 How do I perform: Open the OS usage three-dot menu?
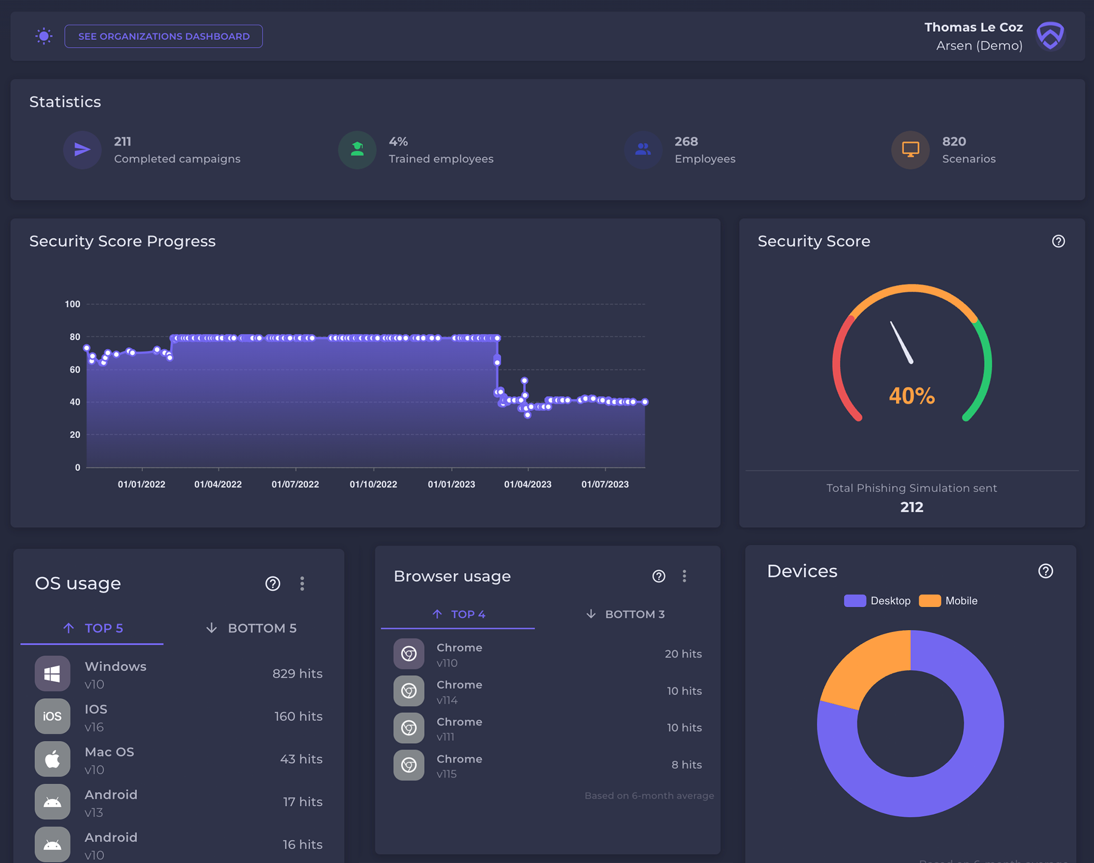click(302, 583)
